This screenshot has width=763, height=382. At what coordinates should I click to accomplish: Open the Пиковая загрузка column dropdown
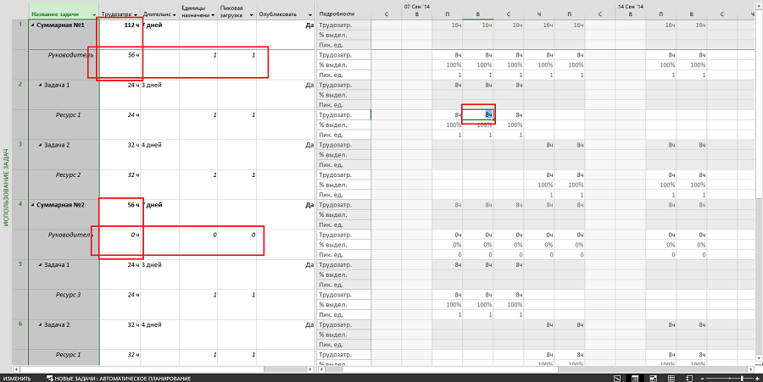point(252,14)
